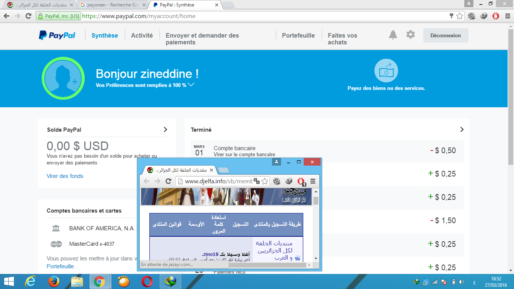The height and width of the screenshot is (289, 514).
Task: Expand Terminé activity chevron
Action: [462, 129]
